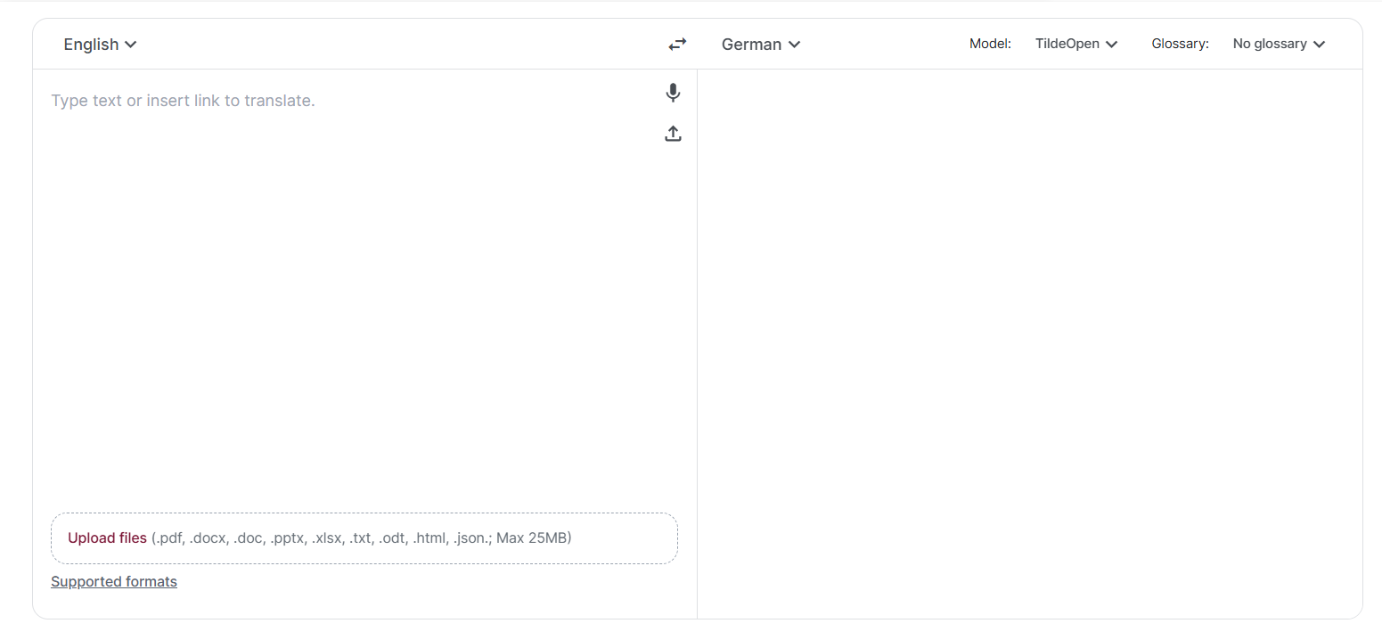Open the Supported formats link
The height and width of the screenshot is (640, 1382).
coord(114,581)
